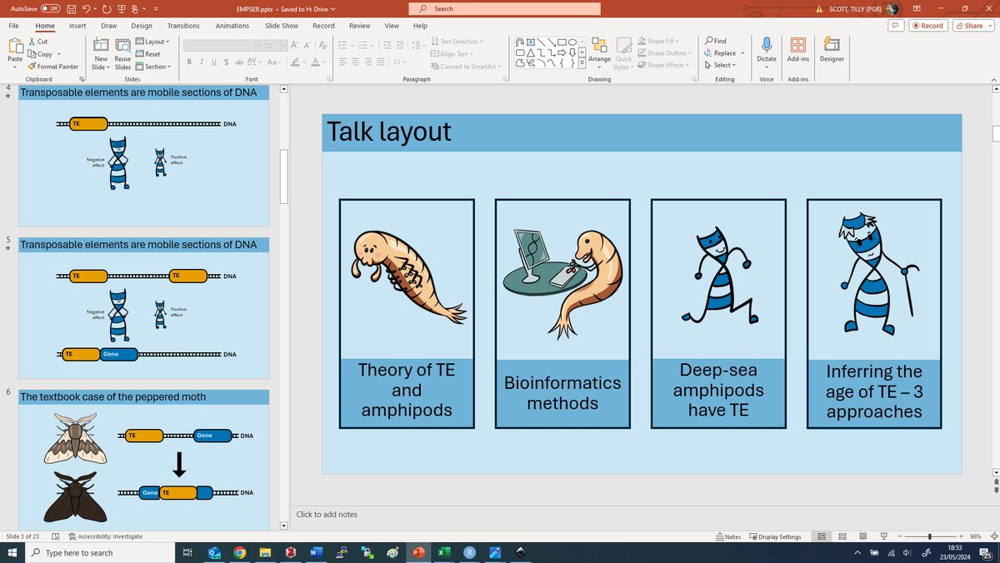Screen dimensions: 1000x563
Task: Open the Comments pane icon
Action: pos(897,26)
